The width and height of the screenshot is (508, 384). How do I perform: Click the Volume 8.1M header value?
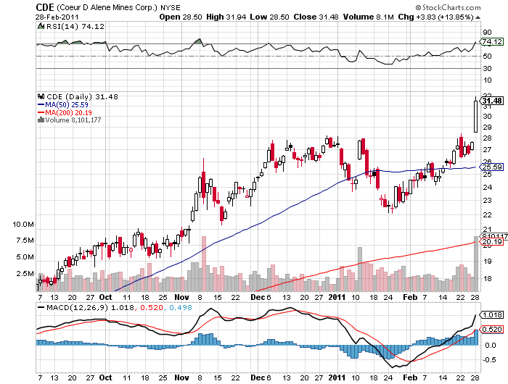coord(369,17)
